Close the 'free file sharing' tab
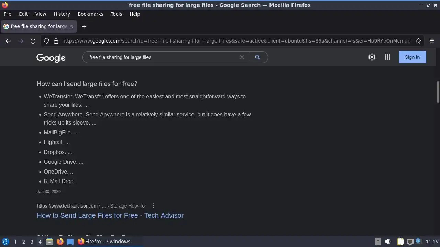Image resolution: width=440 pixels, height=247 pixels. point(71,26)
